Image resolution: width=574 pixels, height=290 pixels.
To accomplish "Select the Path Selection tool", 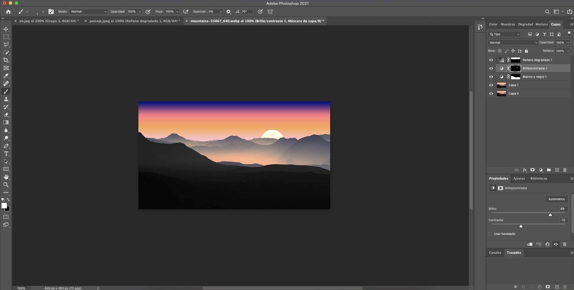I will click(6, 161).
